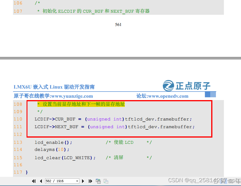Click inside the page number input field
The image size is (241, 186).
coord(58,181)
